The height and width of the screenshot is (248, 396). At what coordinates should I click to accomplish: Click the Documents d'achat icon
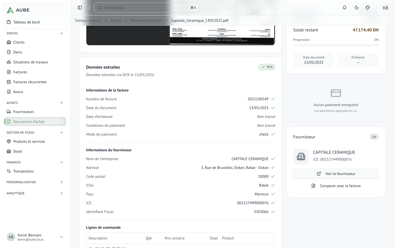[9, 122]
